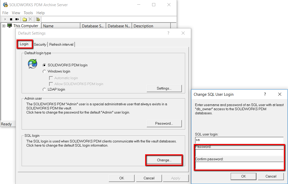The width and height of the screenshot is (288, 184).
Task: Click the restart archive server toolbar icon
Action: click(x=17, y=19)
